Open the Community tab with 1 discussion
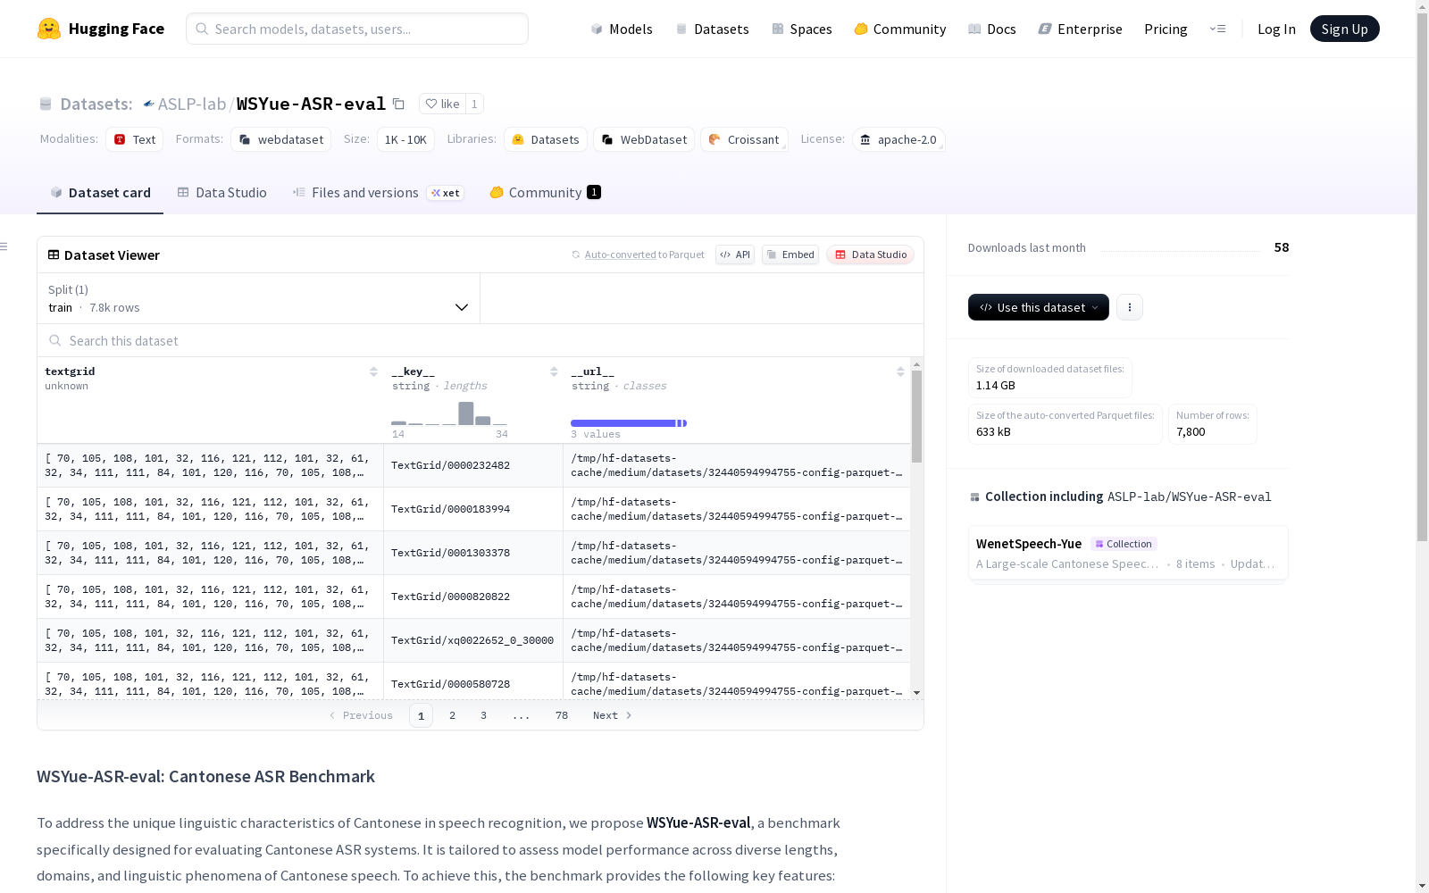1429x893 pixels. click(546, 193)
